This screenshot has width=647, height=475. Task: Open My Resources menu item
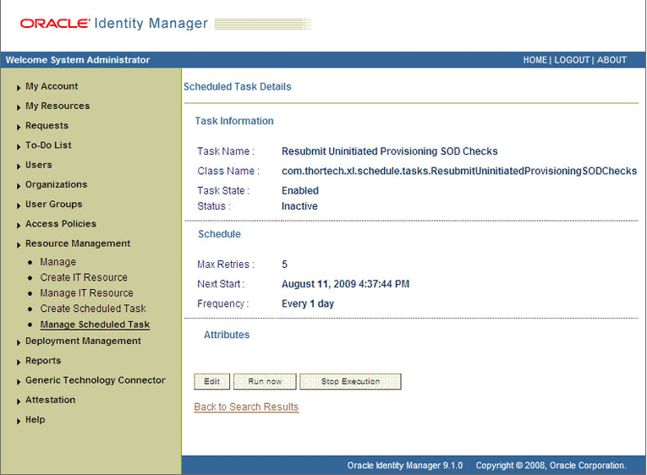(x=58, y=106)
